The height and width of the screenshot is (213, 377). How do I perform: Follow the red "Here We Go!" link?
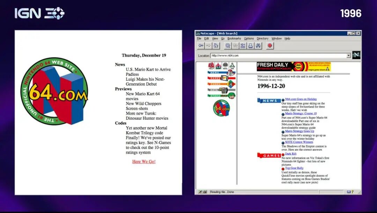pos(144,162)
